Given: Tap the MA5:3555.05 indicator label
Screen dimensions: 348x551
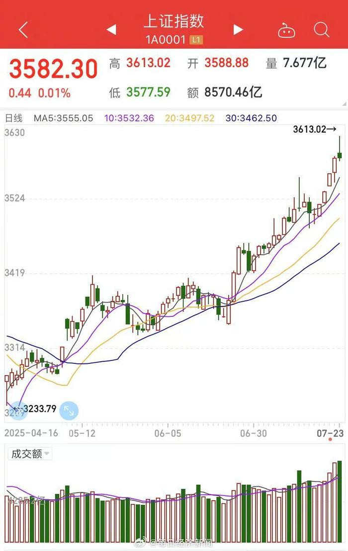Looking at the screenshot, I should pos(63,118).
